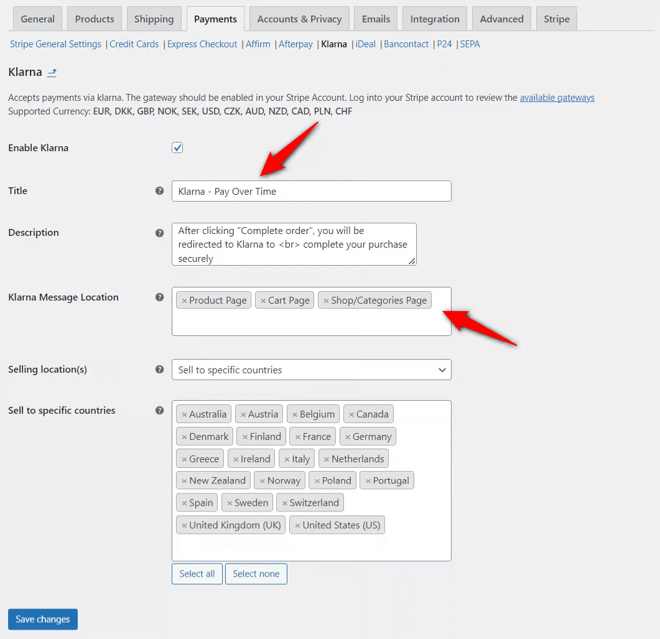Show help for Sell to specific countries
Screen dimensions: 660x639
click(x=159, y=411)
